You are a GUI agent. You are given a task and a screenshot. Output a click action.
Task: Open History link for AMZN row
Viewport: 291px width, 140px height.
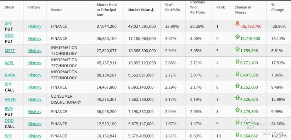click(35, 100)
